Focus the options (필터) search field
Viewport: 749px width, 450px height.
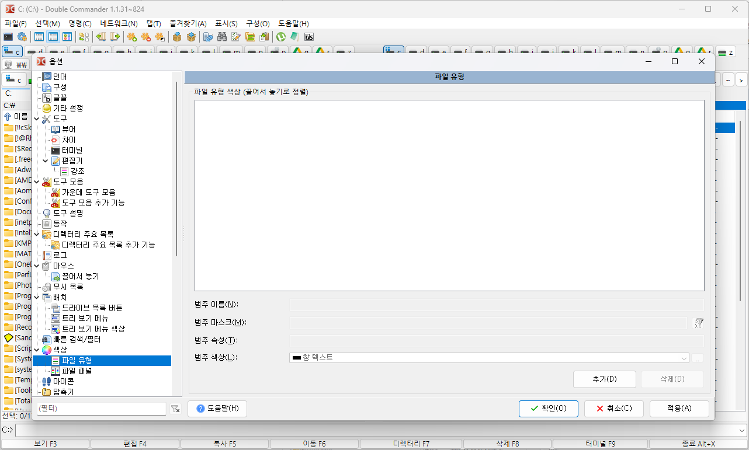tap(102, 409)
